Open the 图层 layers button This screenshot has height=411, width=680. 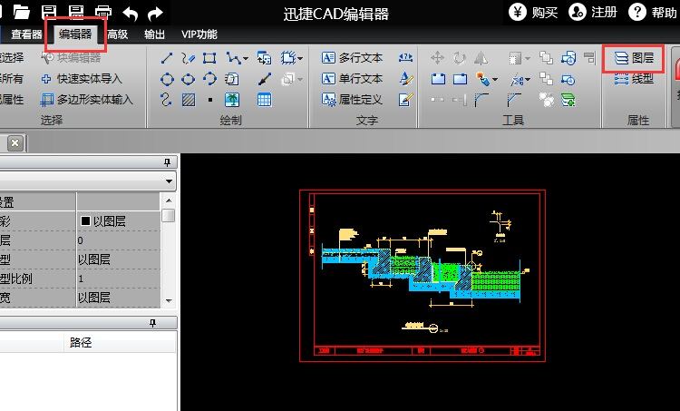coord(634,58)
